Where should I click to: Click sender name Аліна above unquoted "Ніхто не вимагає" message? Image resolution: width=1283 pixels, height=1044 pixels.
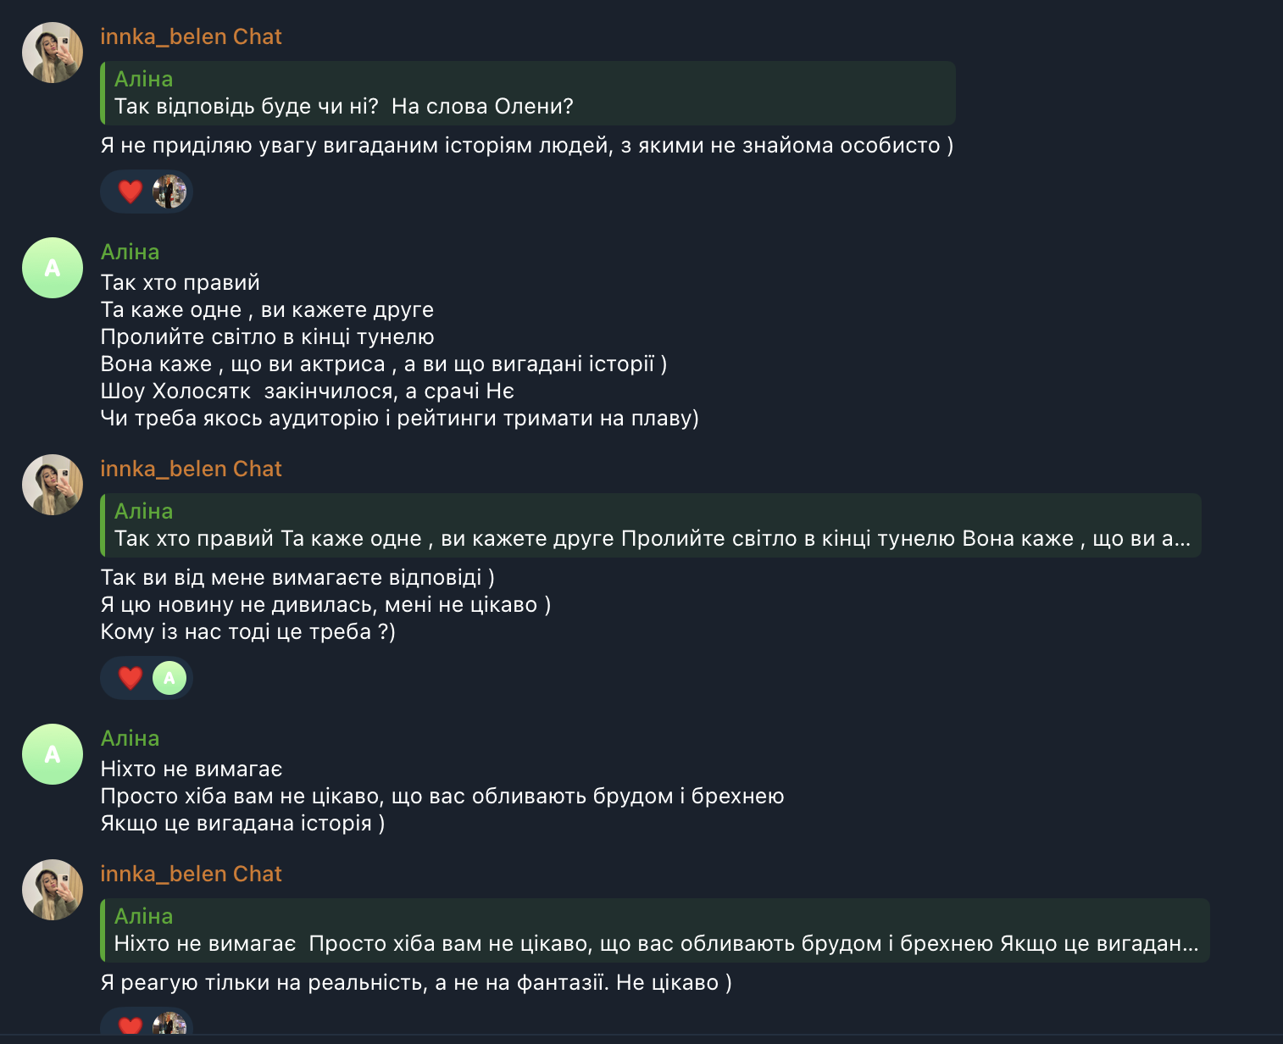click(x=130, y=738)
